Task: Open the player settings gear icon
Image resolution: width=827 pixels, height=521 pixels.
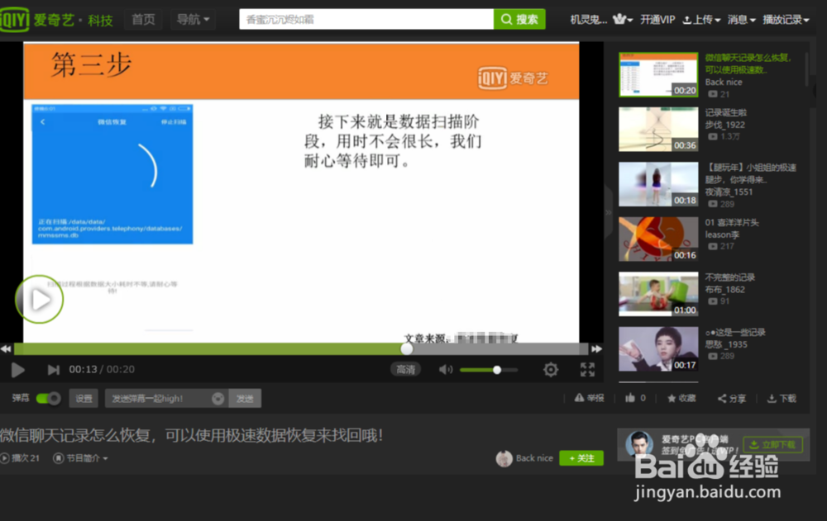Action: 551,369
